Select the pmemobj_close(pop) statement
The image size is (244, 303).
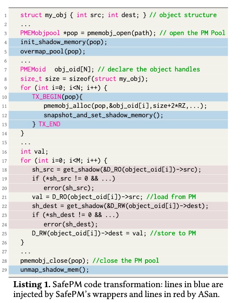(54, 261)
